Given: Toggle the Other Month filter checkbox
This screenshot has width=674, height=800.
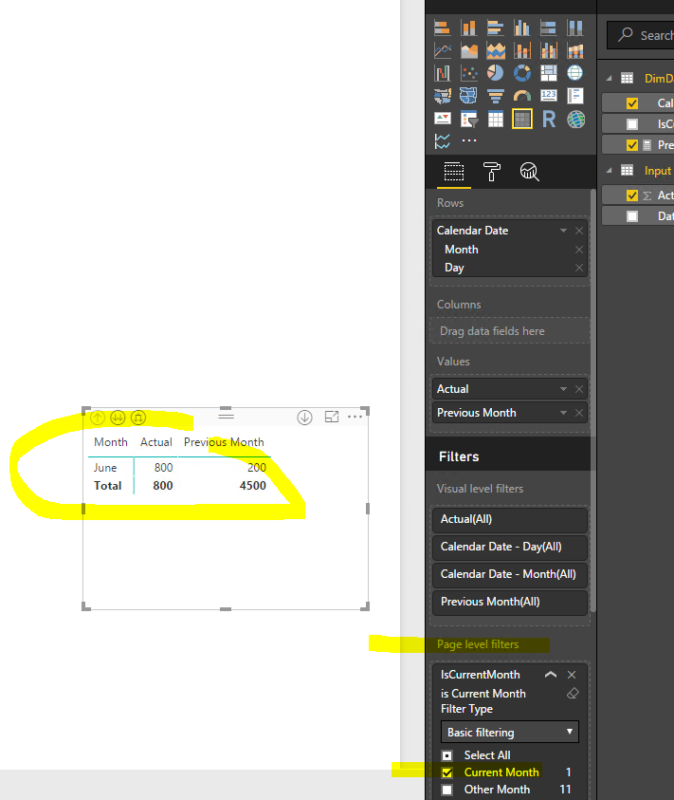Looking at the screenshot, I should (447, 790).
